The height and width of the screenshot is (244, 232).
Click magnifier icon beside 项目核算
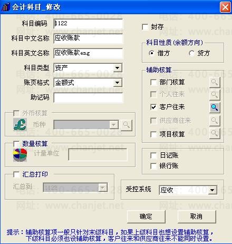(215, 134)
